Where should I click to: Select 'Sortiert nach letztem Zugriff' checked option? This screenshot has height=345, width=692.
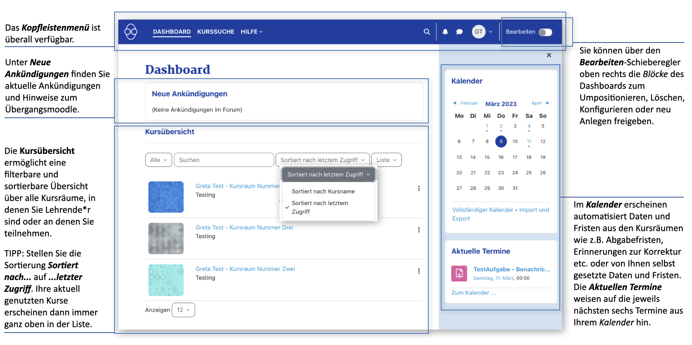click(319, 207)
